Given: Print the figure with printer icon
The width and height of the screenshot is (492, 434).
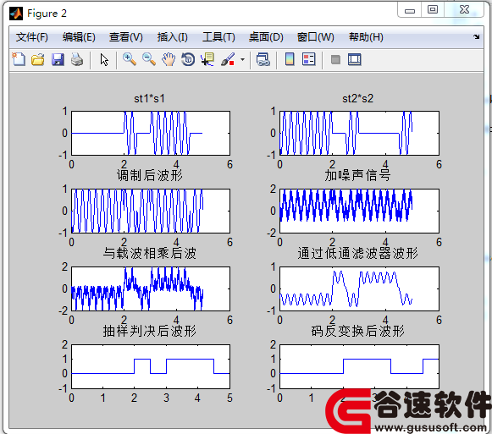Looking at the screenshot, I should click(x=77, y=59).
